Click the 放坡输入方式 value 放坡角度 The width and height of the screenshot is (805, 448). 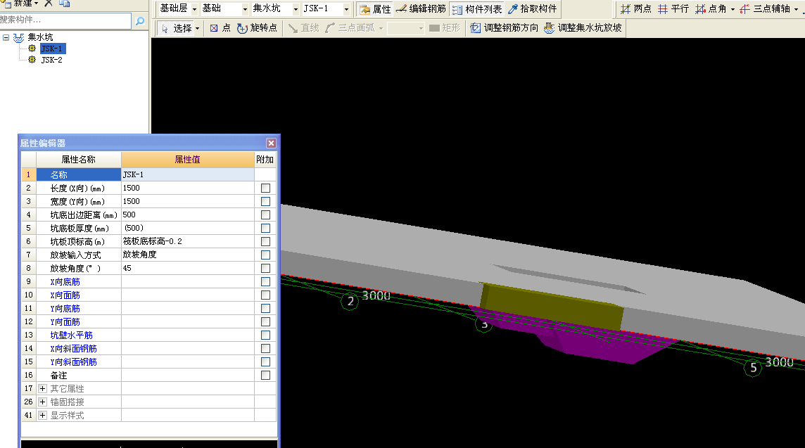[188, 255]
